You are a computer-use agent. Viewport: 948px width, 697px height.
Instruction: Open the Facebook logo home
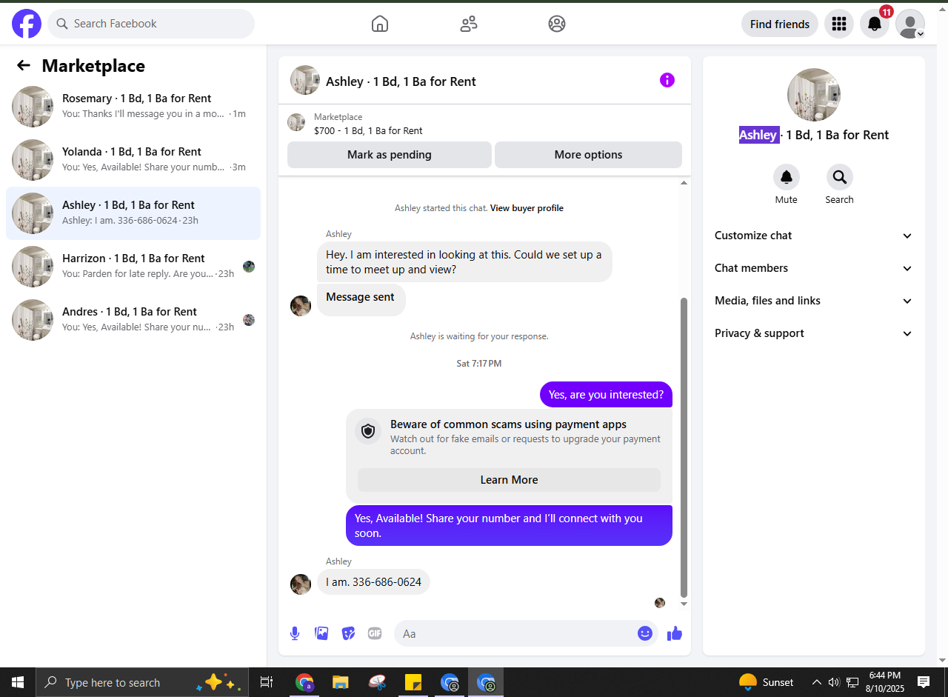(x=27, y=24)
